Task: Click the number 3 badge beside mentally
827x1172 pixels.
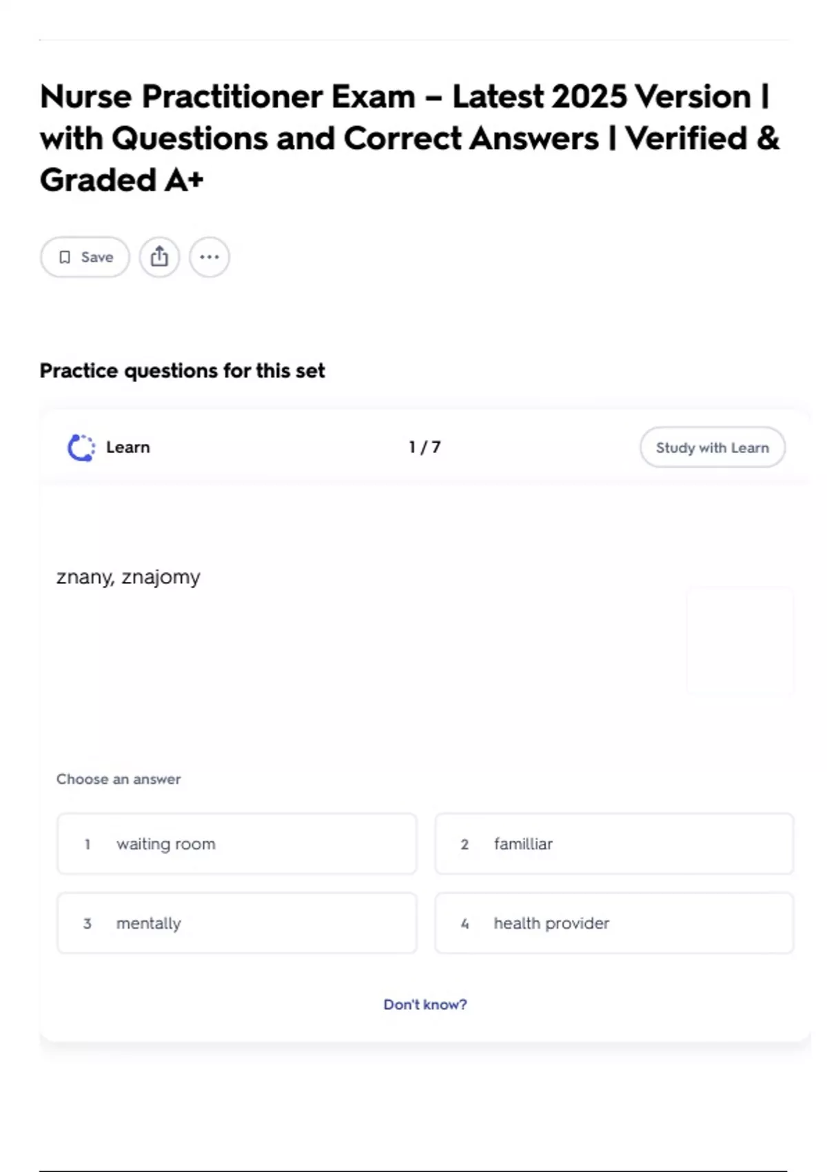Action: click(88, 924)
